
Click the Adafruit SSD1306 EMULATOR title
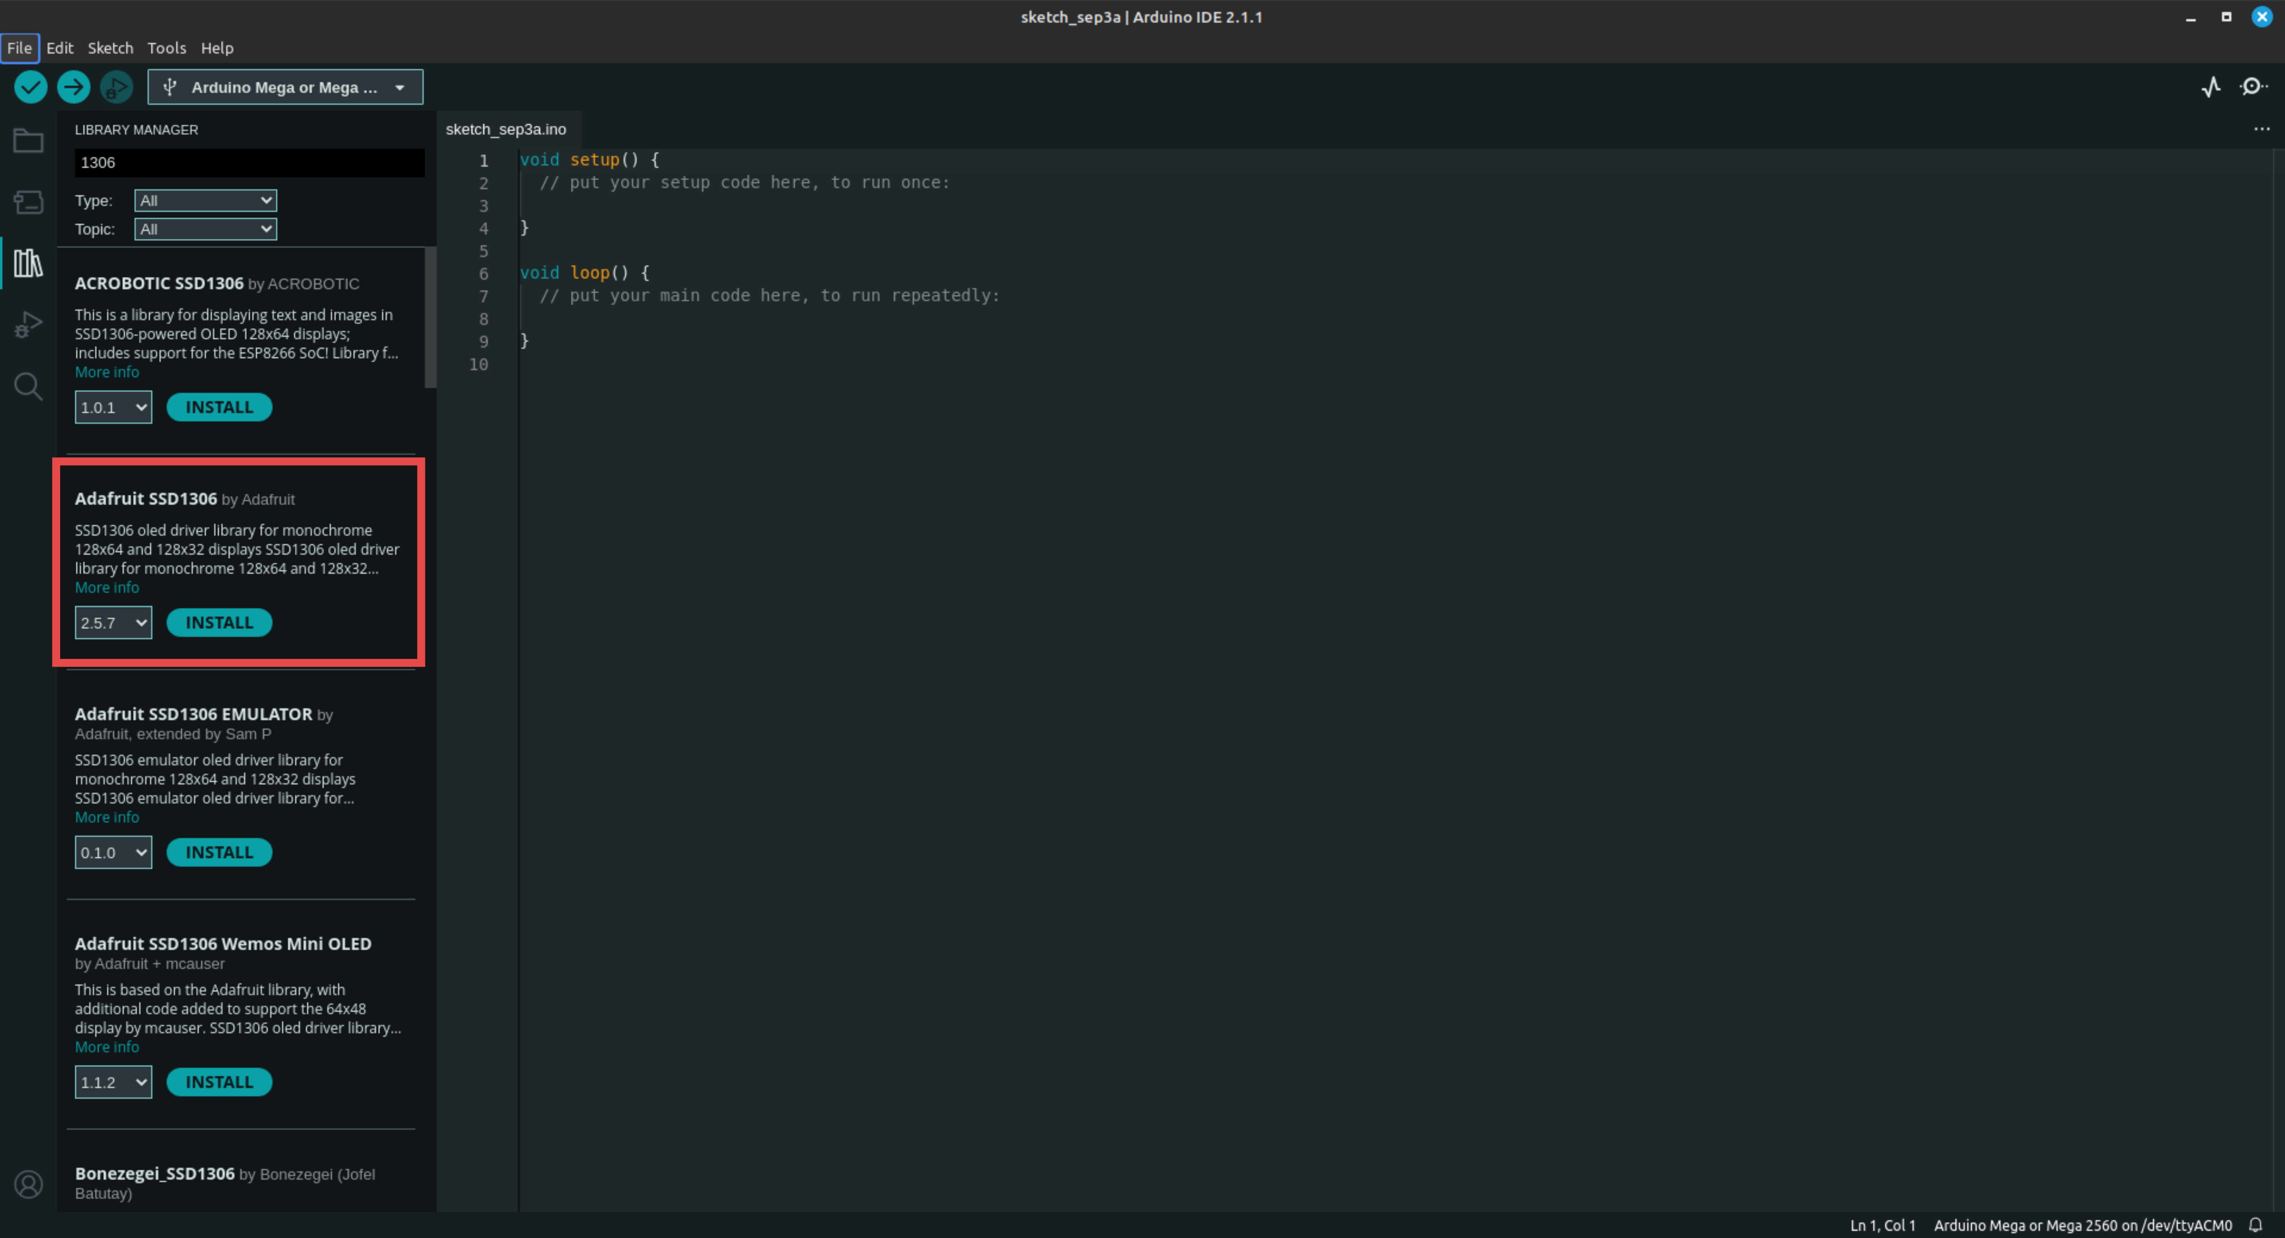(x=193, y=714)
